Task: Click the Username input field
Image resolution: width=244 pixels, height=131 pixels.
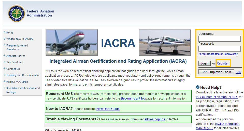Action: pyautogui.click(x=219, y=39)
